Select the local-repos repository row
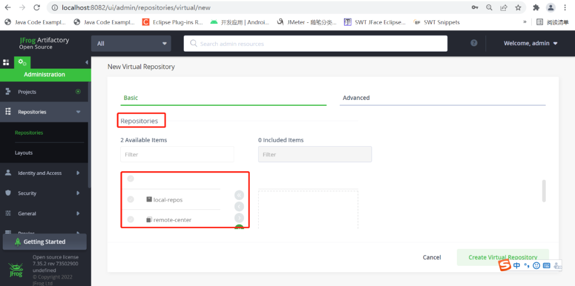 click(170, 199)
